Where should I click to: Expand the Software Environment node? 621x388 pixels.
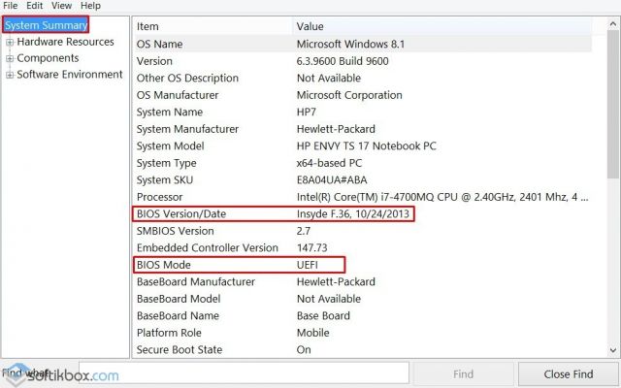tap(10, 75)
